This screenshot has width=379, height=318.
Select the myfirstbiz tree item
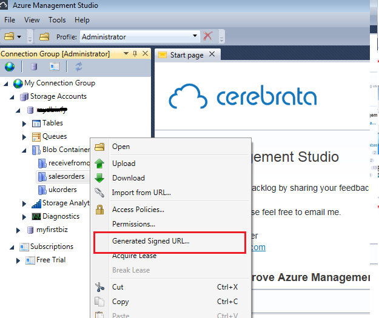[52, 230]
